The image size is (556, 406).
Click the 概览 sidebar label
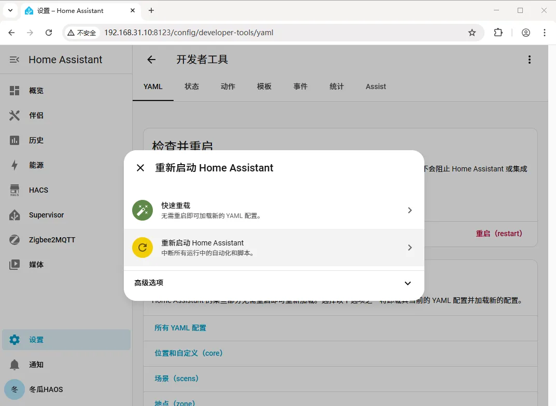click(36, 91)
